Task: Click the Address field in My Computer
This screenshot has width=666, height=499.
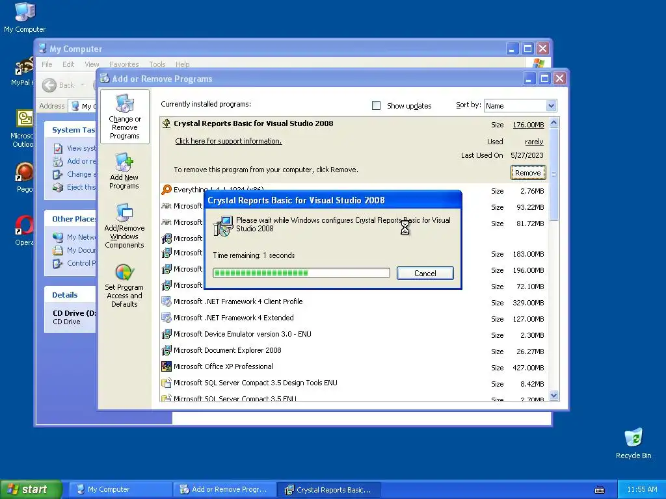Action: (83, 106)
